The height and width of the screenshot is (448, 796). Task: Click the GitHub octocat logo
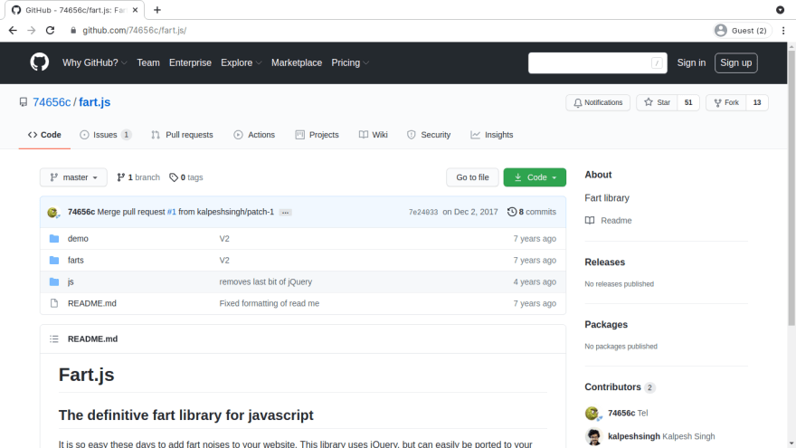tap(39, 62)
